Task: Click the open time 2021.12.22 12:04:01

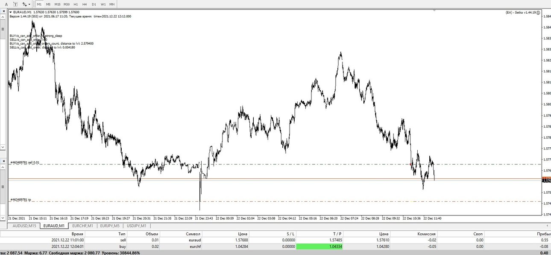Action: click(x=67, y=246)
